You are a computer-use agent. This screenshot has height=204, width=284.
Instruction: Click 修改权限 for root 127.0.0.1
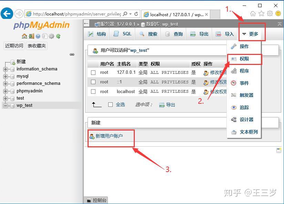pyautogui.click(x=215, y=72)
